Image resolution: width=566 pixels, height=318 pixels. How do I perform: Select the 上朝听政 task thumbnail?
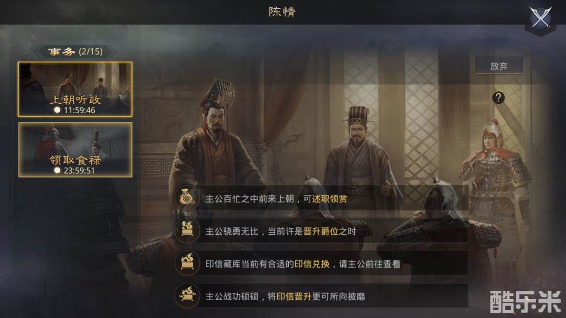pyautogui.click(x=75, y=89)
